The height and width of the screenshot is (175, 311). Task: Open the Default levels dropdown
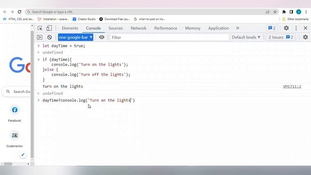pyautogui.click(x=246, y=37)
